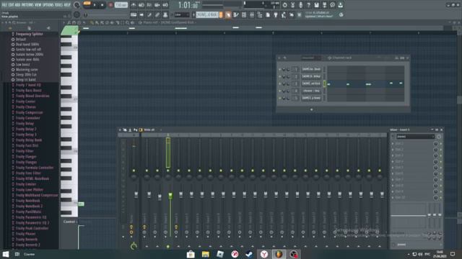Click the save project disk icon
This screenshot has height=259, width=462.
click(x=316, y=5)
